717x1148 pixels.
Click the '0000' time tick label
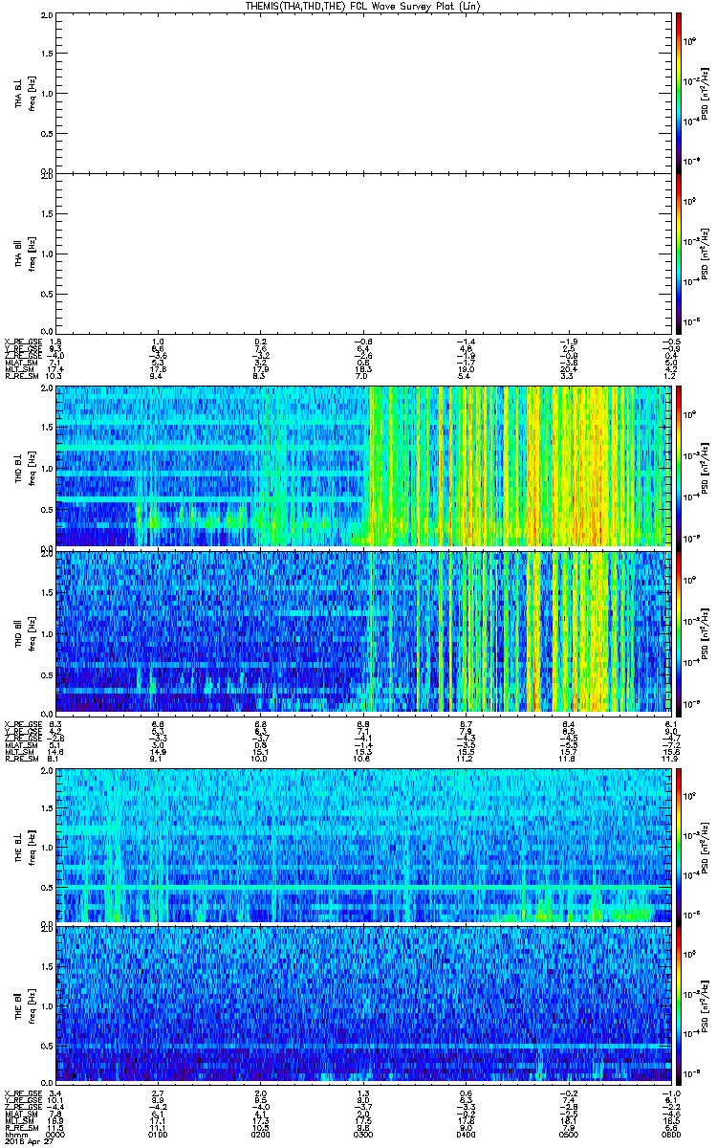click(x=55, y=1134)
